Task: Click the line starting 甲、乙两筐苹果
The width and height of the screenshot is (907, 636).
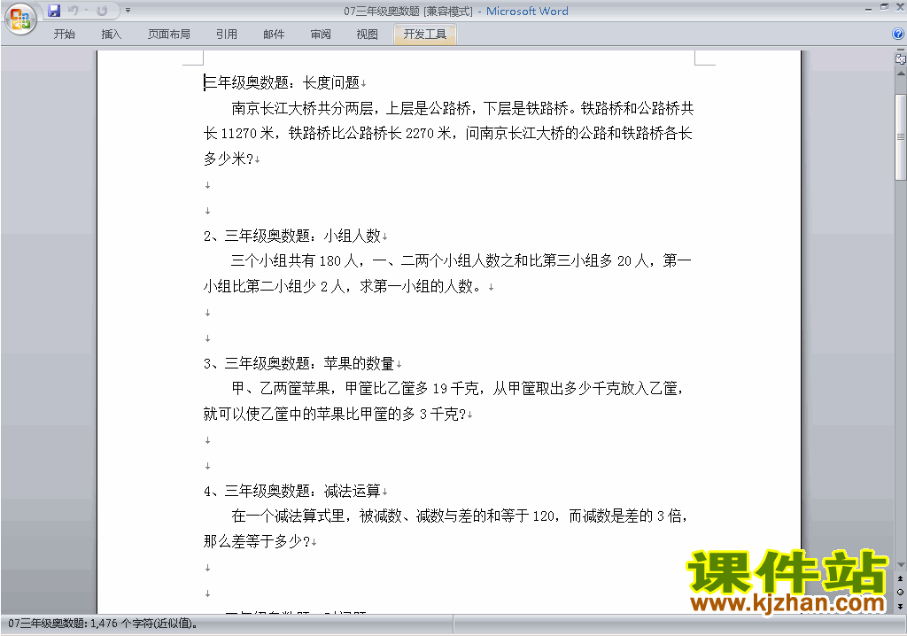Action: point(458,388)
